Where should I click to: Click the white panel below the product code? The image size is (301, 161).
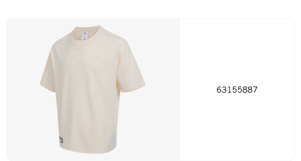[x=237, y=126]
